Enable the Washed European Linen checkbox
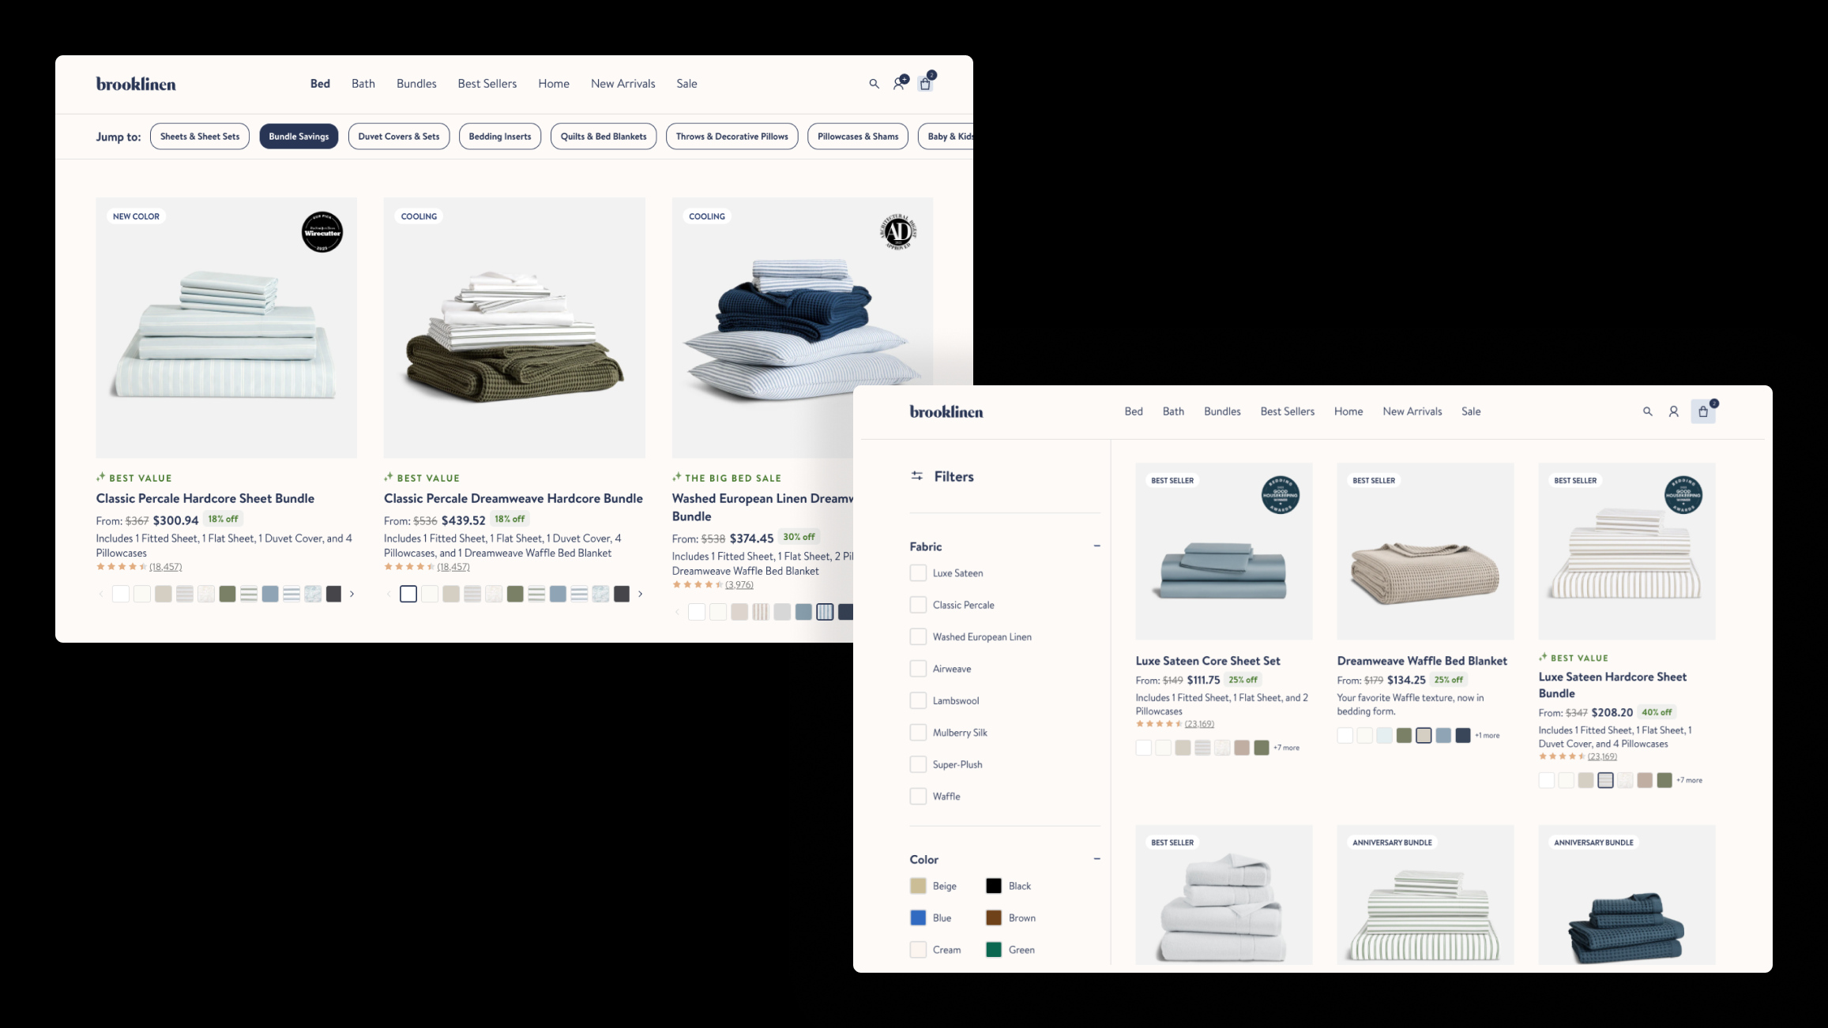The height and width of the screenshot is (1028, 1828). pos(918,637)
